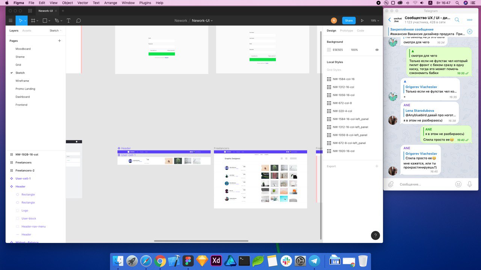Click canvas horizontal scrollbar thumb
481x270 pixels.
click(x=201, y=241)
